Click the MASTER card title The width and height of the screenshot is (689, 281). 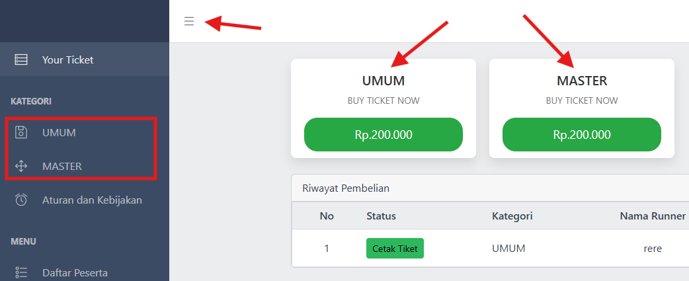(x=582, y=81)
